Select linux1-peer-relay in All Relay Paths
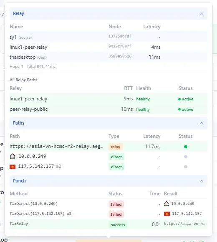The height and width of the screenshot is (242, 217). pos(28,99)
